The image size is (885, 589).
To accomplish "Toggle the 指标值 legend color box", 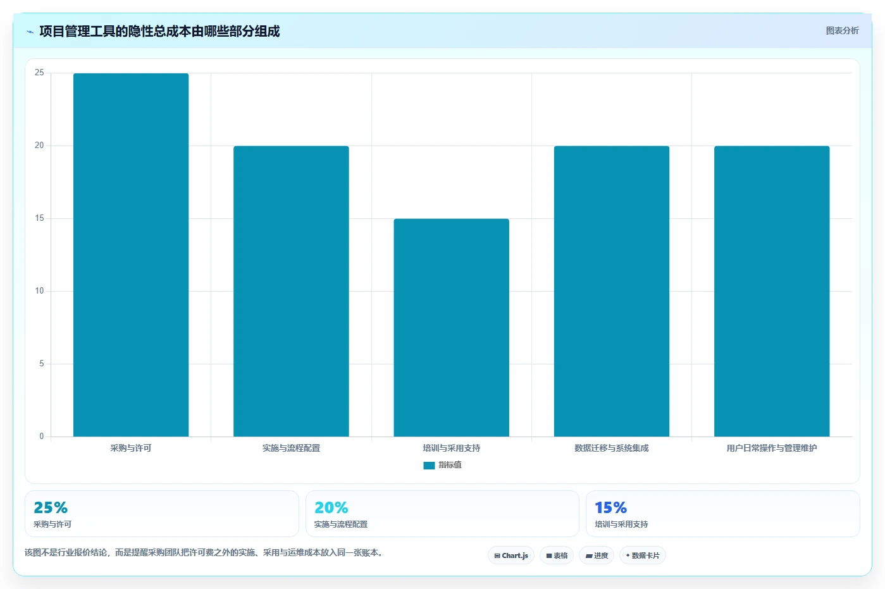I will coord(429,465).
